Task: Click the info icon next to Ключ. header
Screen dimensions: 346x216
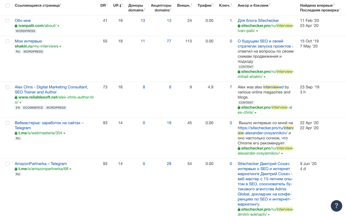Action: point(231,4)
